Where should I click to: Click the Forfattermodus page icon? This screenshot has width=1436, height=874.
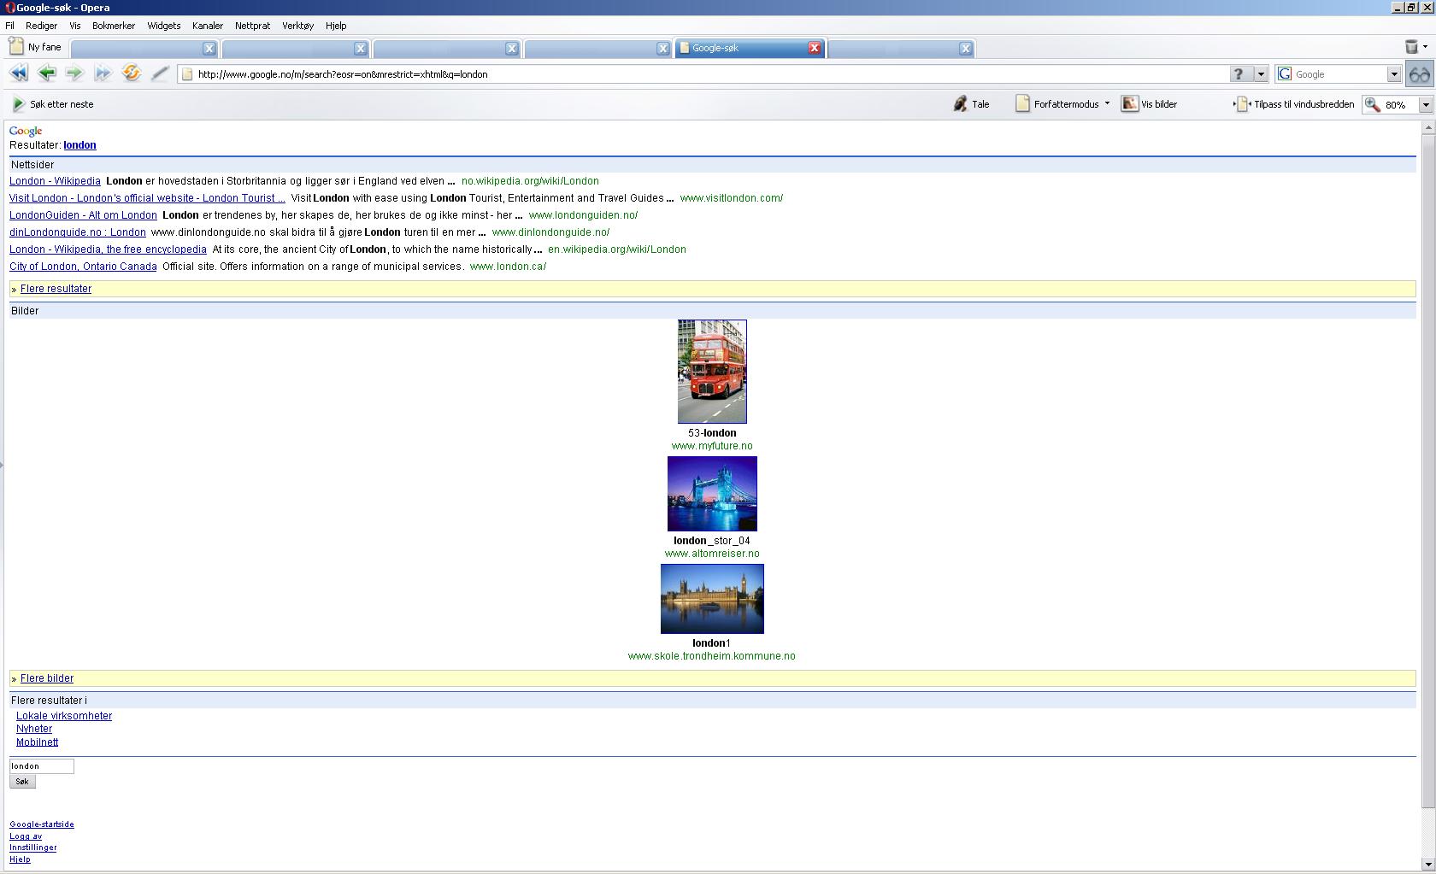(x=1022, y=104)
